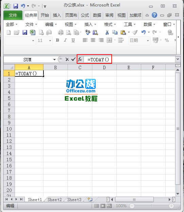Paste with the clipboard icon

click(x=123, y=32)
